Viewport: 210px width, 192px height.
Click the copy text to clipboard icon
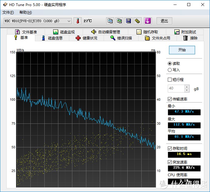(110, 21)
